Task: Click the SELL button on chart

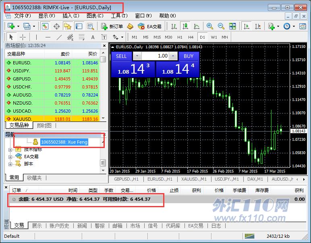Action: (121, 56)
